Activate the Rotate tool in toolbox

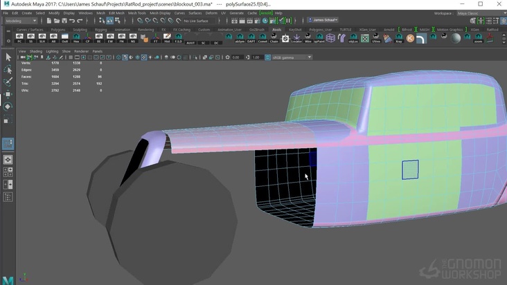point(8,107)
